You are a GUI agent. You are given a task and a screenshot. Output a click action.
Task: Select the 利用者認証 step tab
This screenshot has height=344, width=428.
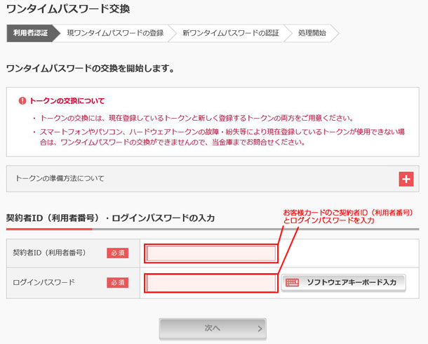click(x=30, y=33)
